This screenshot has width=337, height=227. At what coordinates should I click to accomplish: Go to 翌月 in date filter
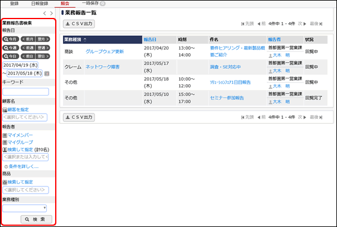[x=43, y=39]
